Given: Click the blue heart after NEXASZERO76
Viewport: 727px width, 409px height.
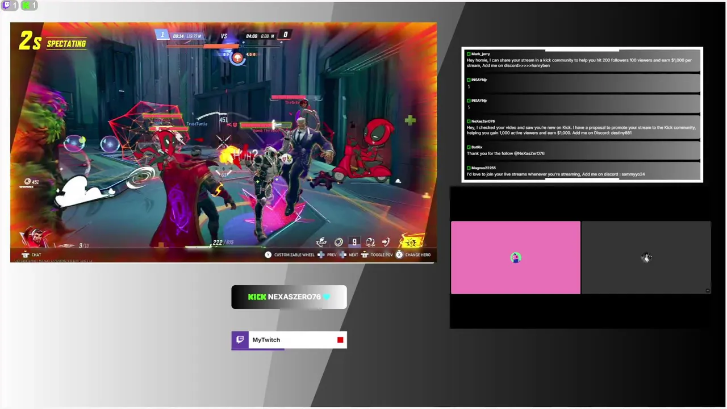Looking at the screenshot, I should tap(326, 297).
